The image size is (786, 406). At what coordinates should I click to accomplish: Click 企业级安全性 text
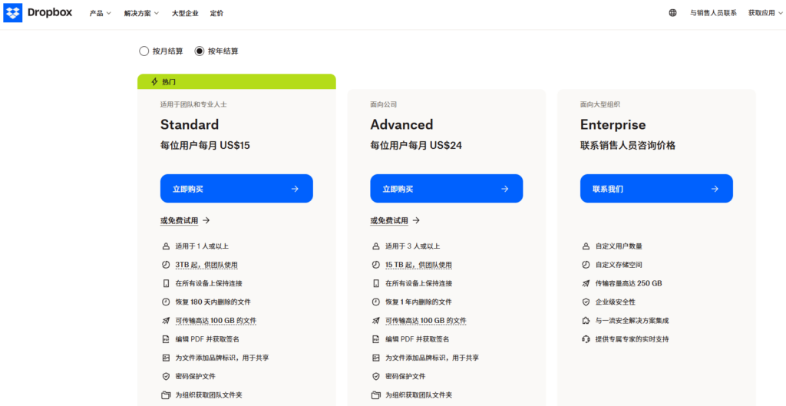tap(616, 302)
